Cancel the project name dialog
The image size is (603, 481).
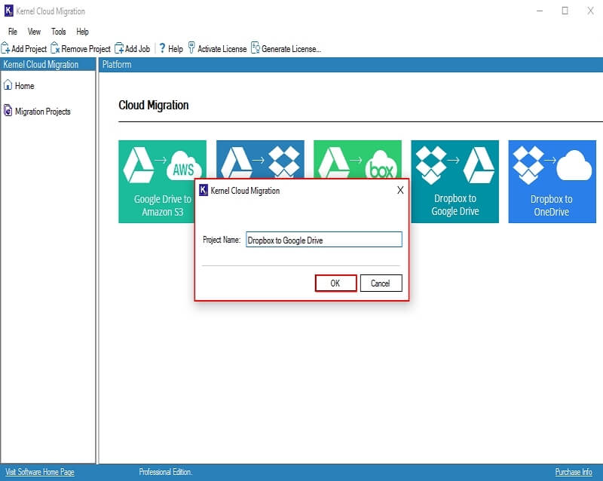click(381, 283)
